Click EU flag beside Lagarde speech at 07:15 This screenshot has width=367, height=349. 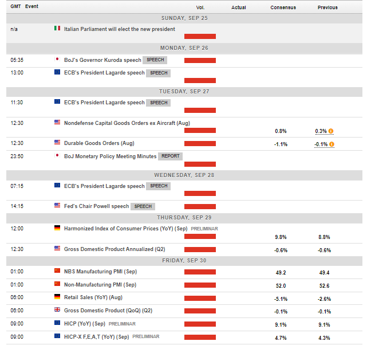coord(57,185)
